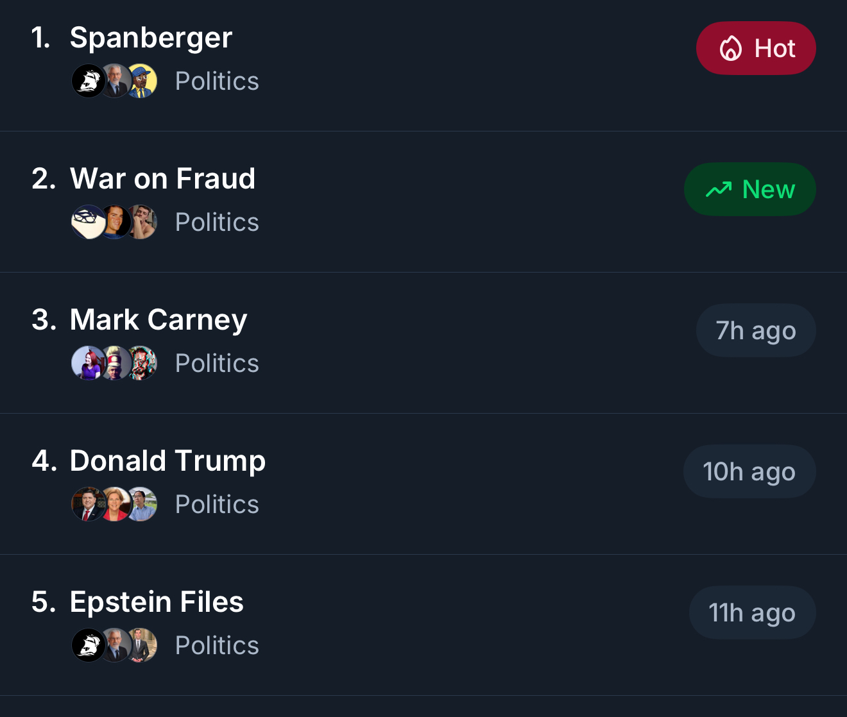
Task: Click the red-jacket woman avatar under Donald Trump
Action: point(116,505)
